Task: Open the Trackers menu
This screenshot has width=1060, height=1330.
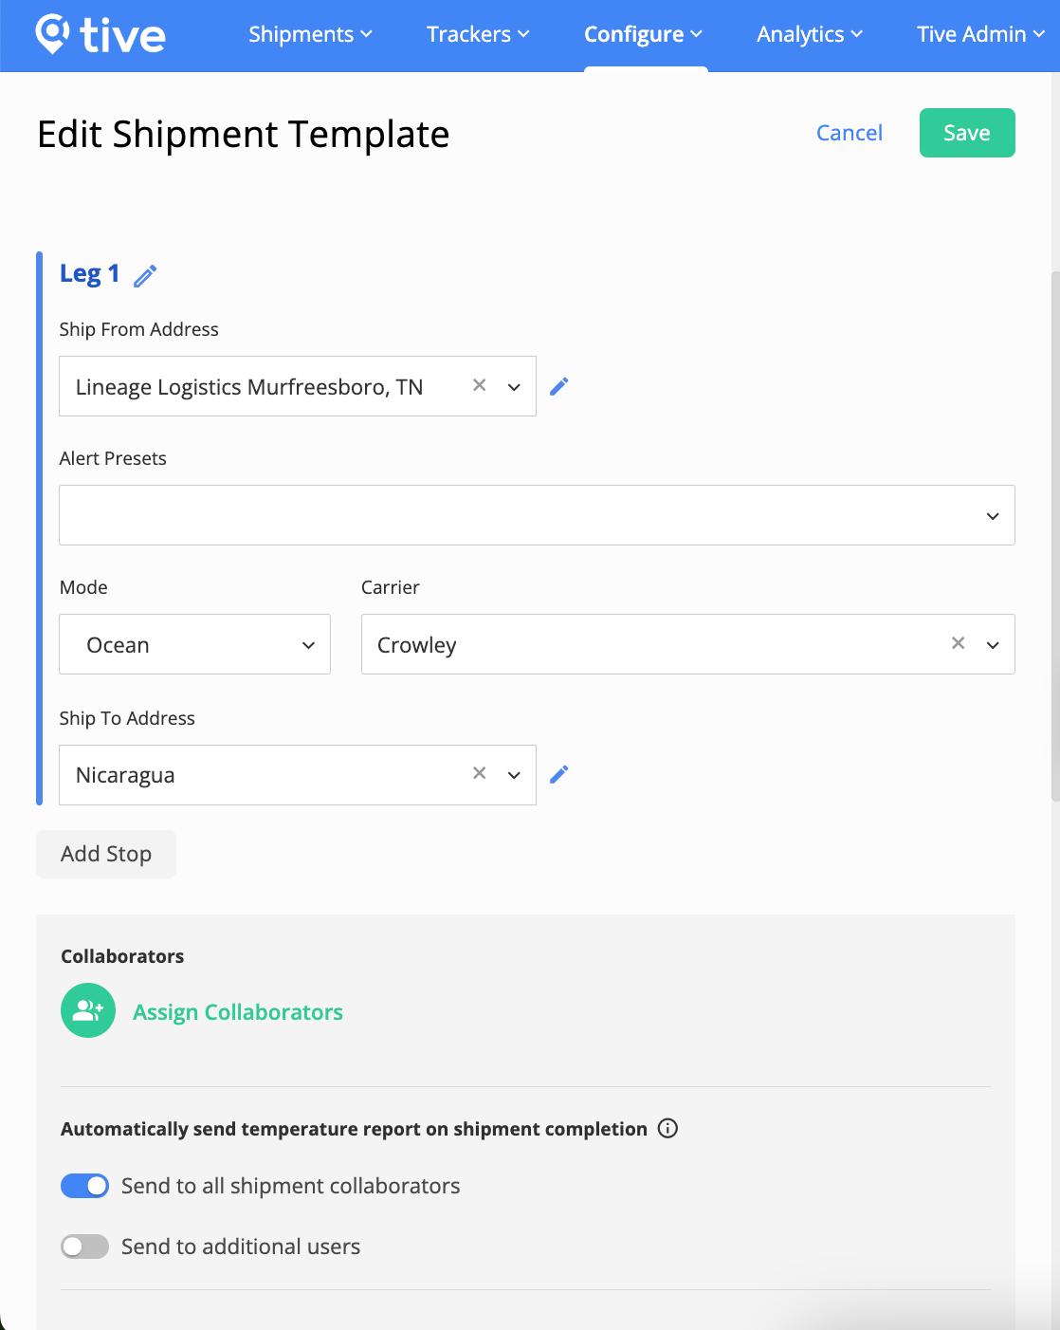Action: point(478,34)
